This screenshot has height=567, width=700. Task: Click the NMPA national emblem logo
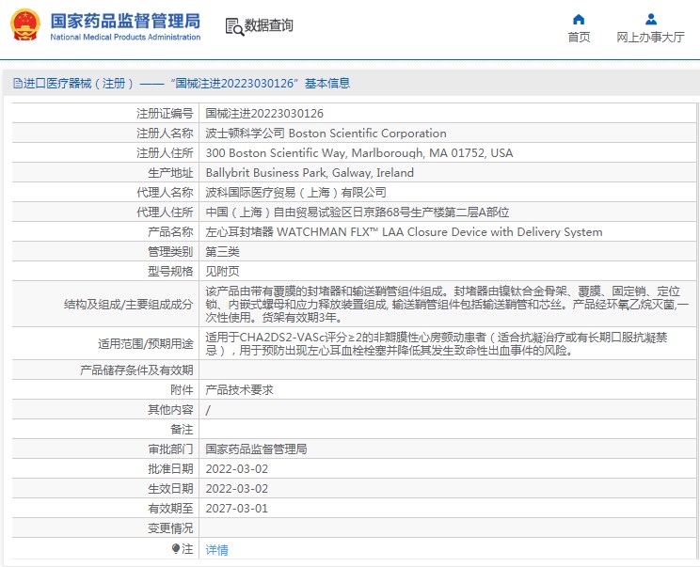click(x=24, y=25)
